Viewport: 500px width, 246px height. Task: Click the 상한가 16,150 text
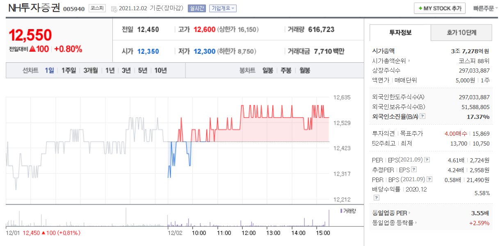coord(238,30)
